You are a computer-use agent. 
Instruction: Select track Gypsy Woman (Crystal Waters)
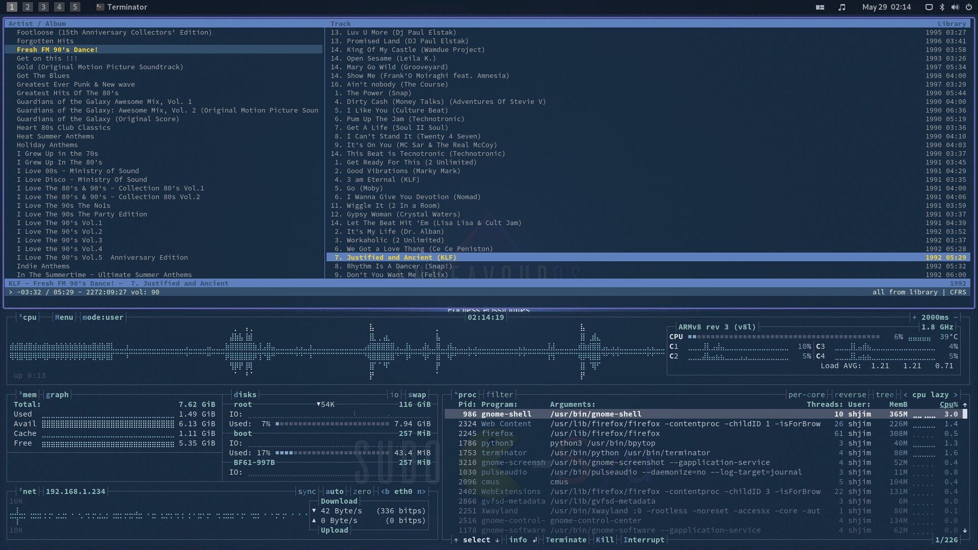pos(648,214)
